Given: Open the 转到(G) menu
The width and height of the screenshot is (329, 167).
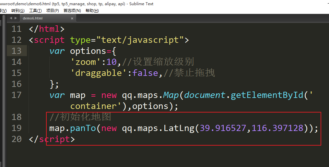Looking at the screenshot, I should click(18, 10).
